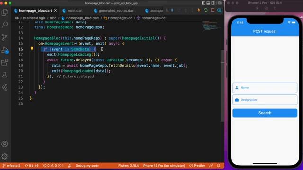Click Prettier in the status bar

197,166
